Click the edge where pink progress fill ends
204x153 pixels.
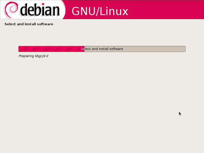[x=84, y=49]
